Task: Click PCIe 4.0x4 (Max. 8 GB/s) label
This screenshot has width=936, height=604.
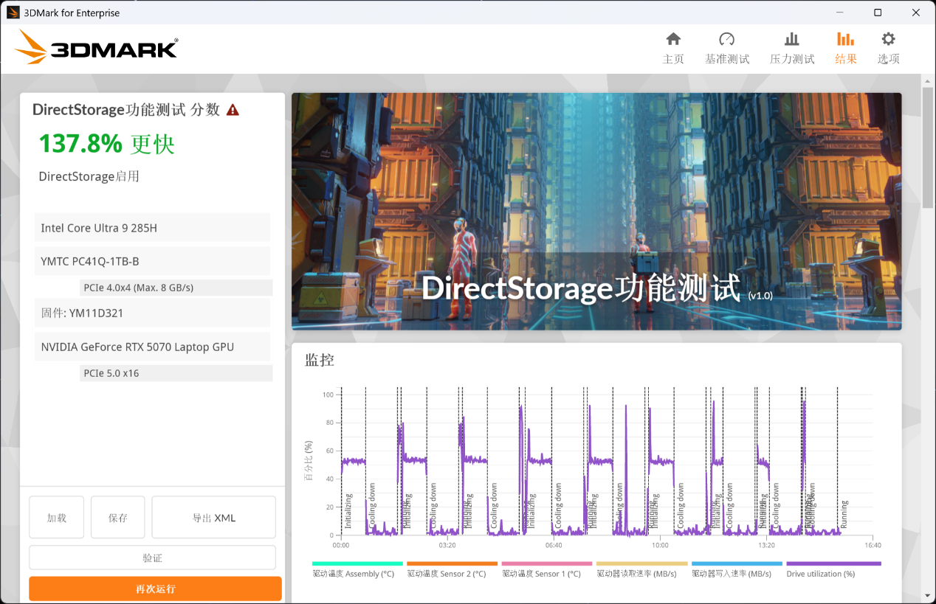Action: coord(176,288)
